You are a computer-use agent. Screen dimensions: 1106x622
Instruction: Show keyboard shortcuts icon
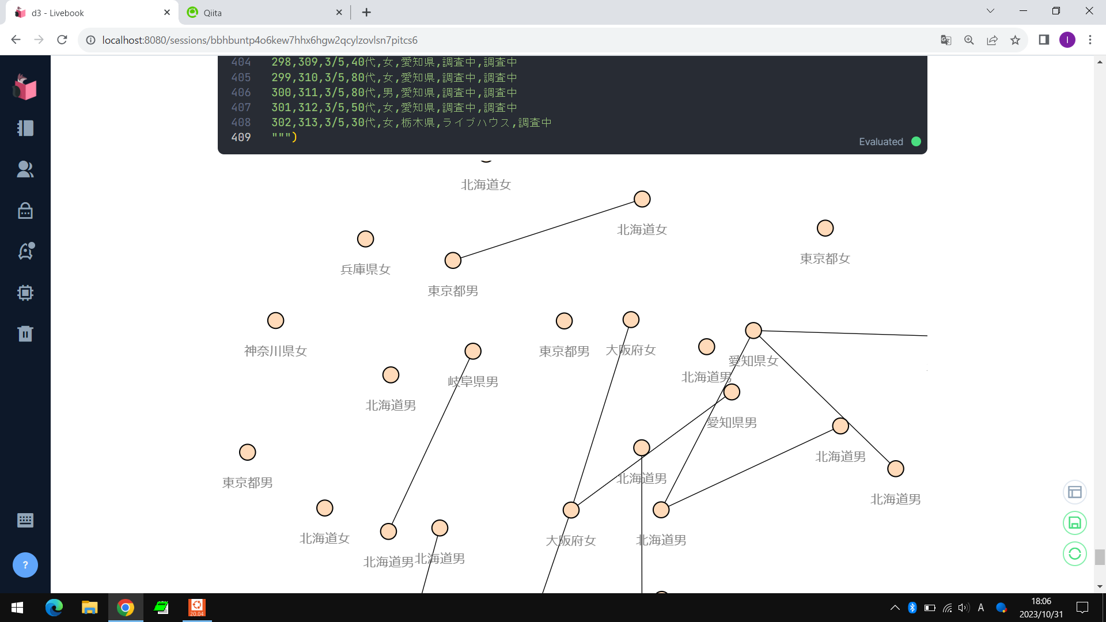click(x=25, y=521)
